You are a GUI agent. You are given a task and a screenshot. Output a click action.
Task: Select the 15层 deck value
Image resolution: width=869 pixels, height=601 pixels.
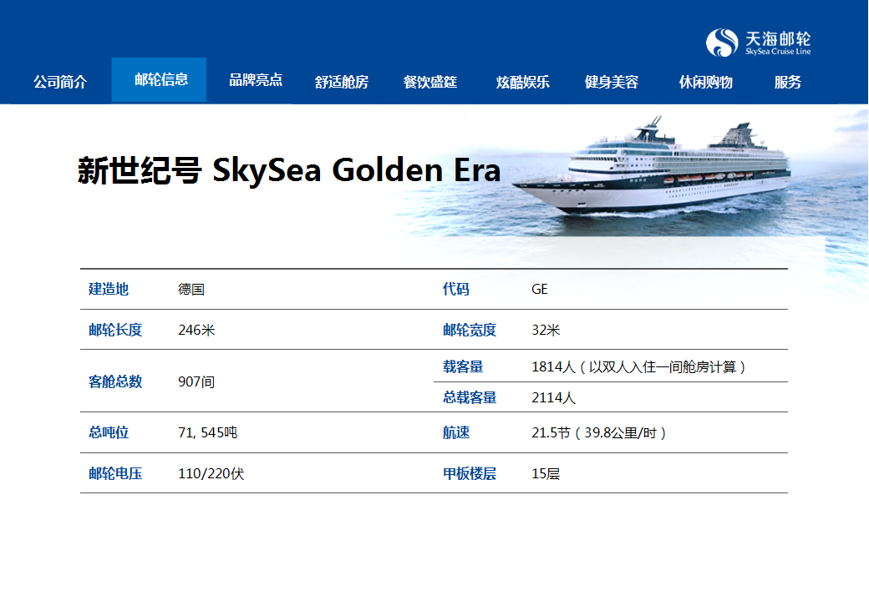coord(546,473)
